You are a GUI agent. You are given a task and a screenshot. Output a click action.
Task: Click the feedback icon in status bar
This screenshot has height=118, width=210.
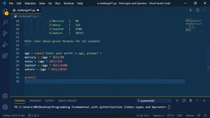pos(199,115)
